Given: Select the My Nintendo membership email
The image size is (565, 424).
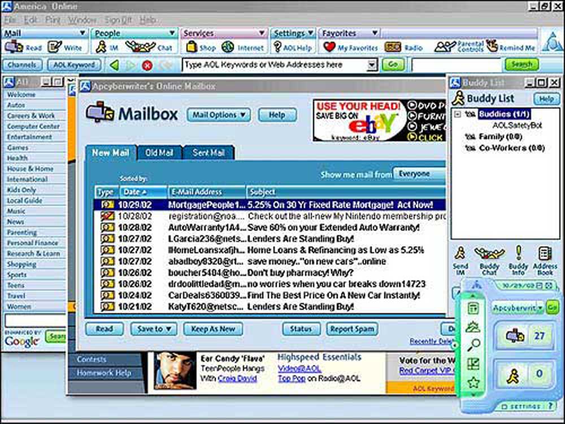Looking at the screenshot, I should 270,217.
